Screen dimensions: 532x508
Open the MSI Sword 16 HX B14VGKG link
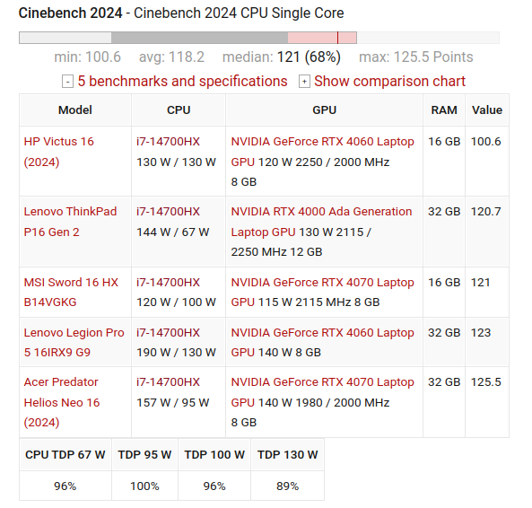pyautogui.click(x=71, y=293)
